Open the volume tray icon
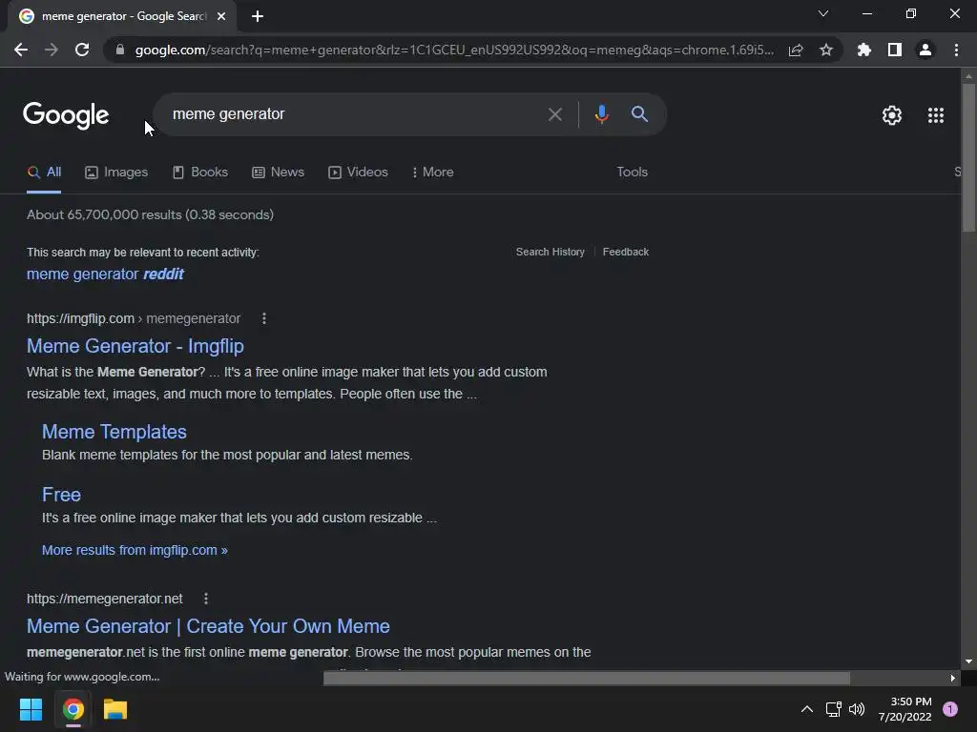 click(857, 709)
